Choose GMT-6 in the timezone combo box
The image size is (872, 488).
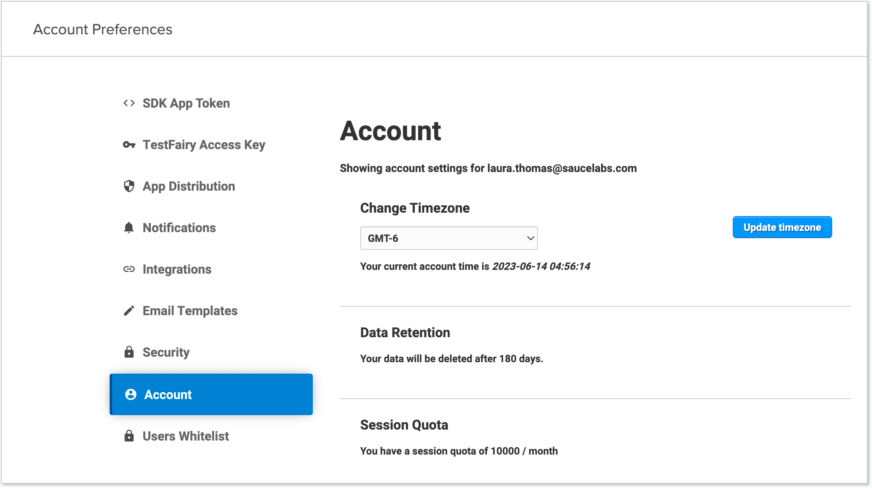pos(449,238)
